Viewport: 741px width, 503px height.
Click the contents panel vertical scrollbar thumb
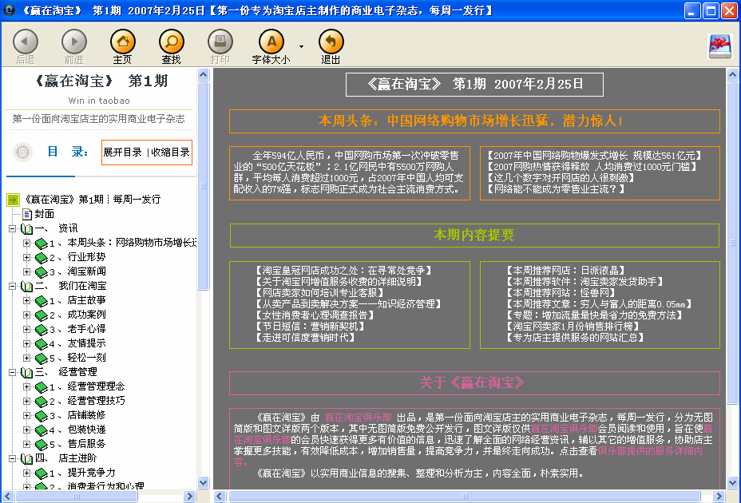pyautogui.click(x=203, y=186)
